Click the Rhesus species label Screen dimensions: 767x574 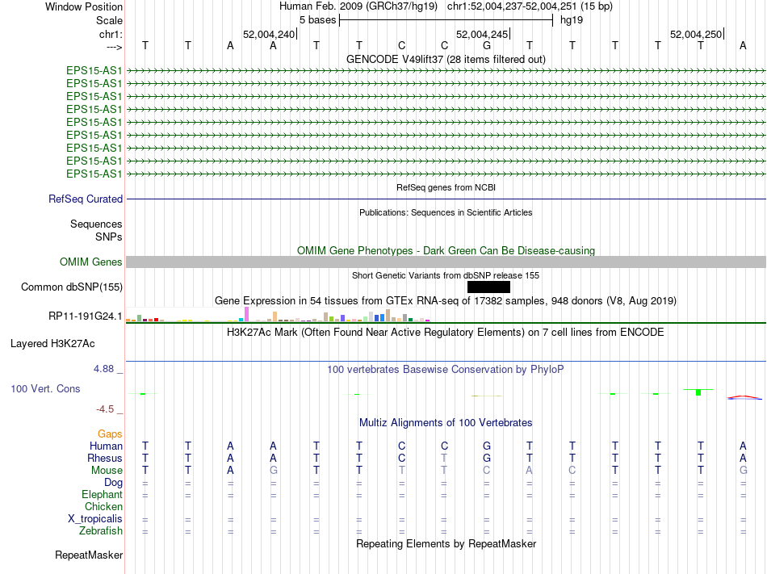105,458
